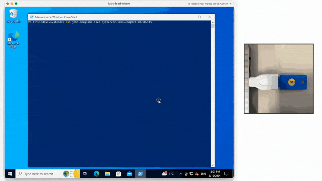Open the Recycle Bin desktop icon
Image resolution: width=322 pixels, height=181 pixels.
pyautogui.click(x=13, y=15)
